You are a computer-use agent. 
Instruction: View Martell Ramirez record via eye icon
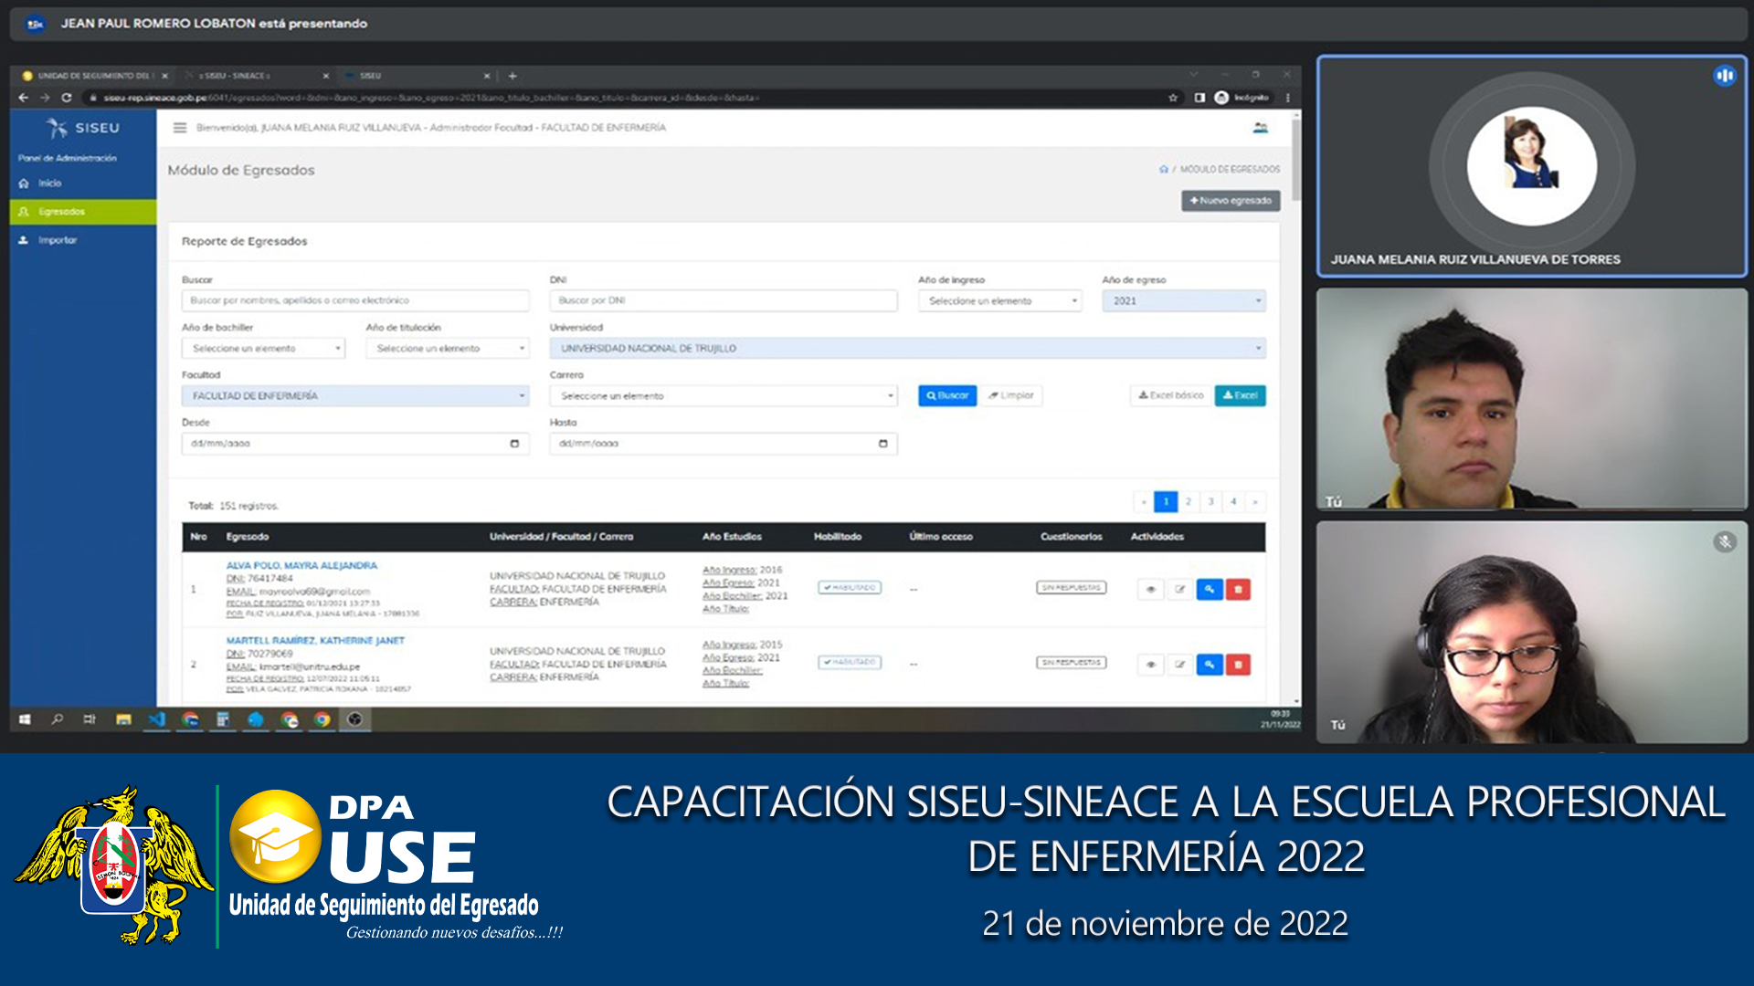(1150, 665)
